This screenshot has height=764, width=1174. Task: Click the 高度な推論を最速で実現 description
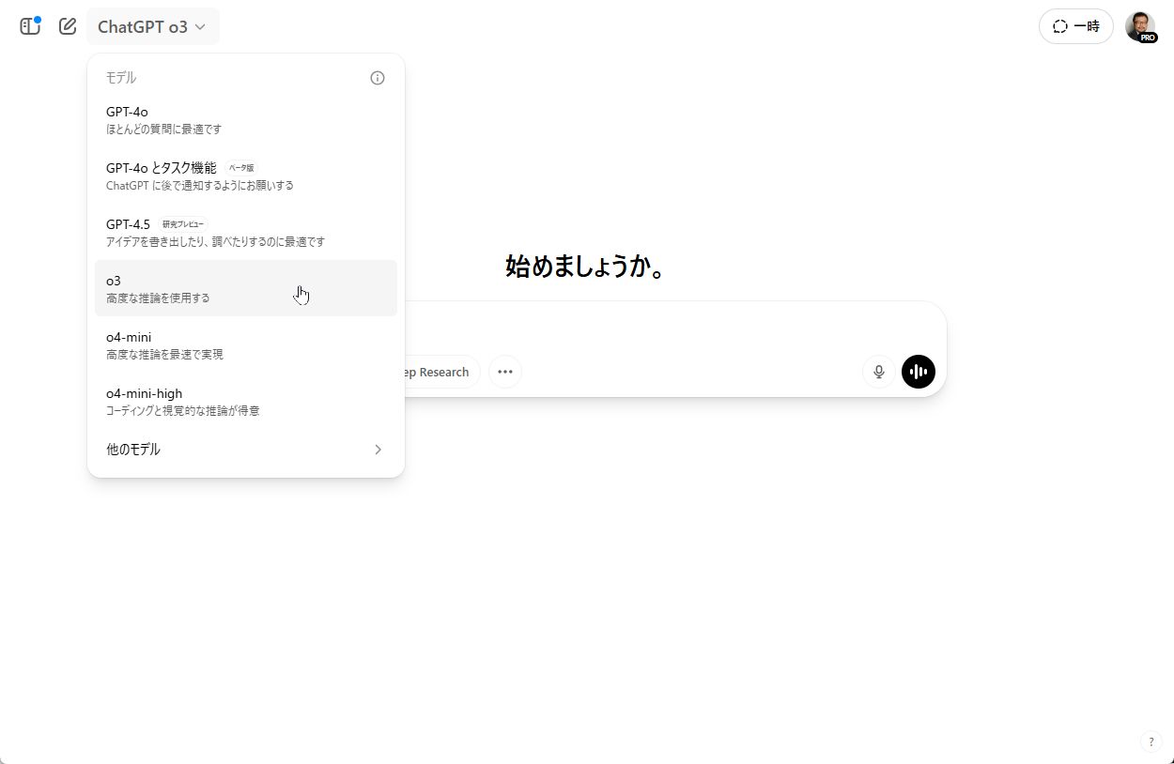pos(164,355)
